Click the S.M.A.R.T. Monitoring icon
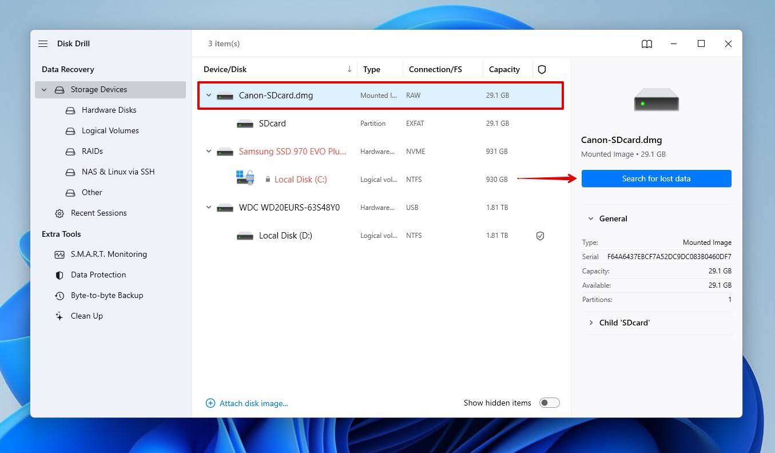This screenshot has height=453, width=775. 59,255
